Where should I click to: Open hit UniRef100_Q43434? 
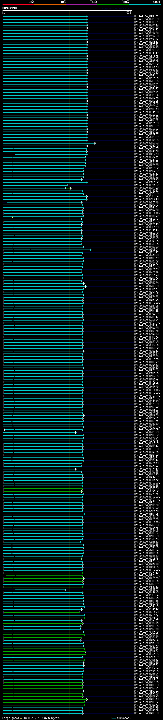146,30
